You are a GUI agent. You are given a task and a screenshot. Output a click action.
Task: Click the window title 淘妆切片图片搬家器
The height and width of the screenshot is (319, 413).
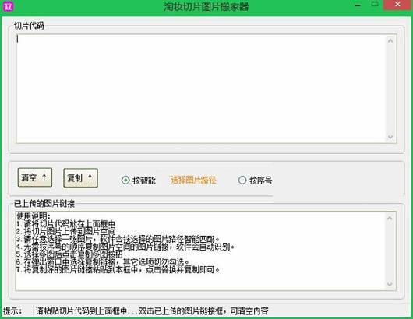coord(206,6)
